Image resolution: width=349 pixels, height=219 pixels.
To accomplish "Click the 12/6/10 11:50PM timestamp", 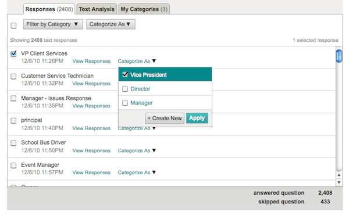I will pos(42,150).
